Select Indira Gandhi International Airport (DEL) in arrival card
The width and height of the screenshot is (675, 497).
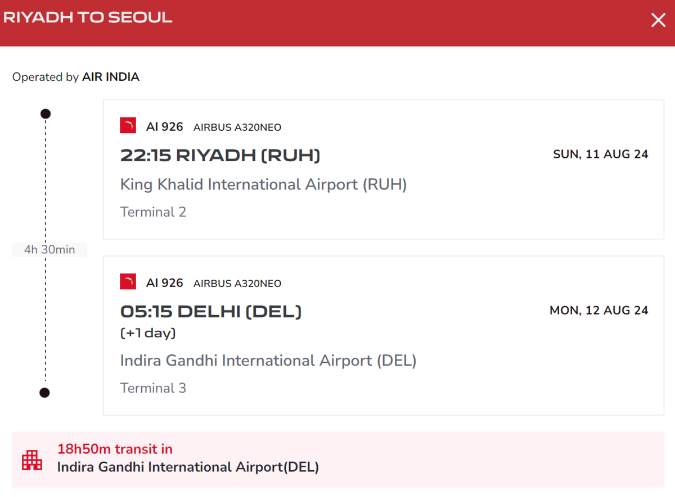coord(268,361)
